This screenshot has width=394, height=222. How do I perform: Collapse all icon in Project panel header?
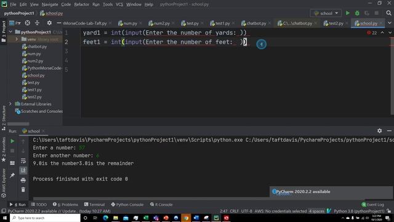tap(37, 23)
